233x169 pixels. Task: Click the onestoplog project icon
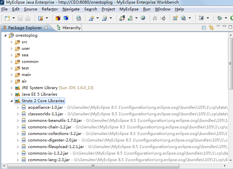tap(11, 35)
